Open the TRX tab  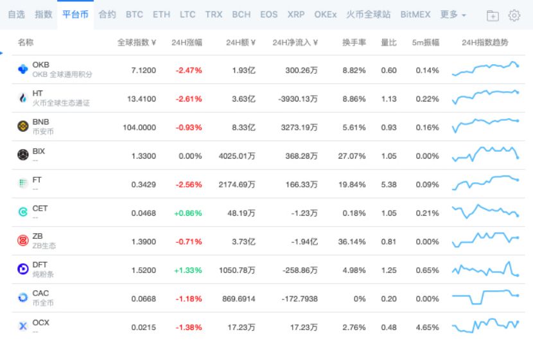point(213,15)
